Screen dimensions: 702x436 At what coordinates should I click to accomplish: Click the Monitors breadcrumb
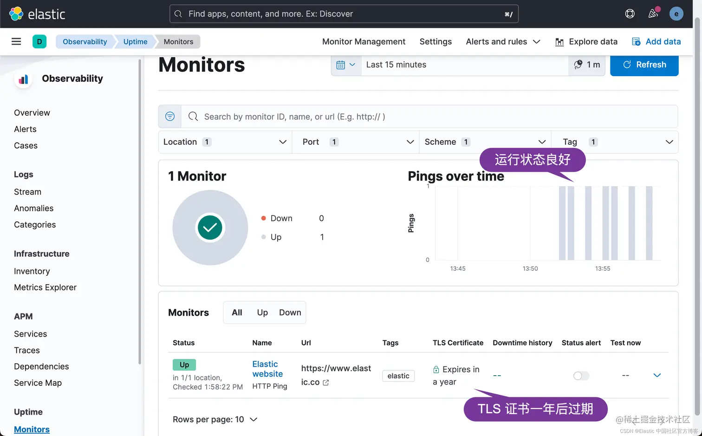point(178,41)
